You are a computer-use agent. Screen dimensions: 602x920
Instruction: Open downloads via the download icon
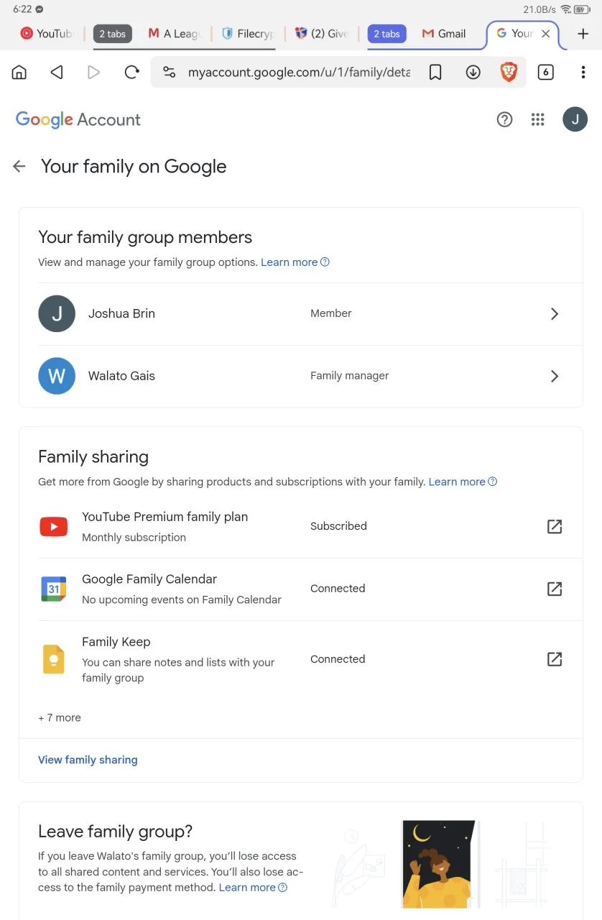point(473,73)
